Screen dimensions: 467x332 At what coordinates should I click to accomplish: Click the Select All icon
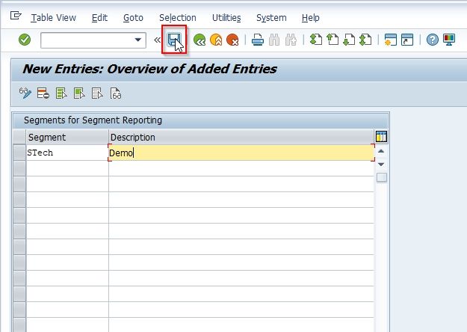61,93
